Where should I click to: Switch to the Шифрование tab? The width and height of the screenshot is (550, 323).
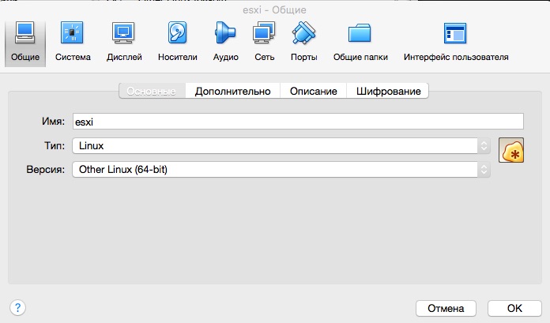(387, 91)
